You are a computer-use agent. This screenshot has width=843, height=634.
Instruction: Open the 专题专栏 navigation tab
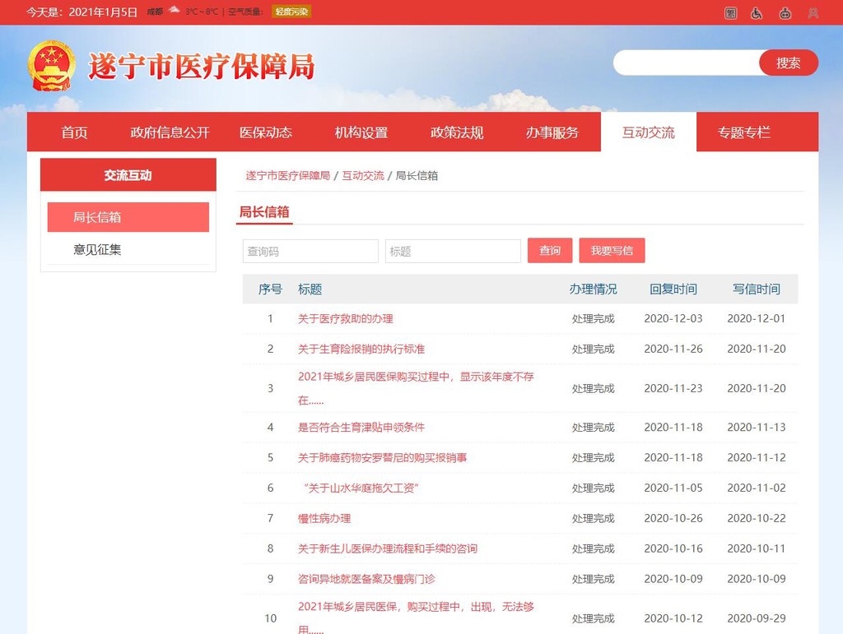point(743,132)
